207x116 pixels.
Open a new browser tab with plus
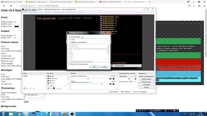tap(150, 2)
